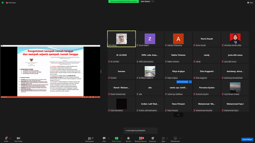Select the humam participant tile
255x143 pixels.
[122, 71]
